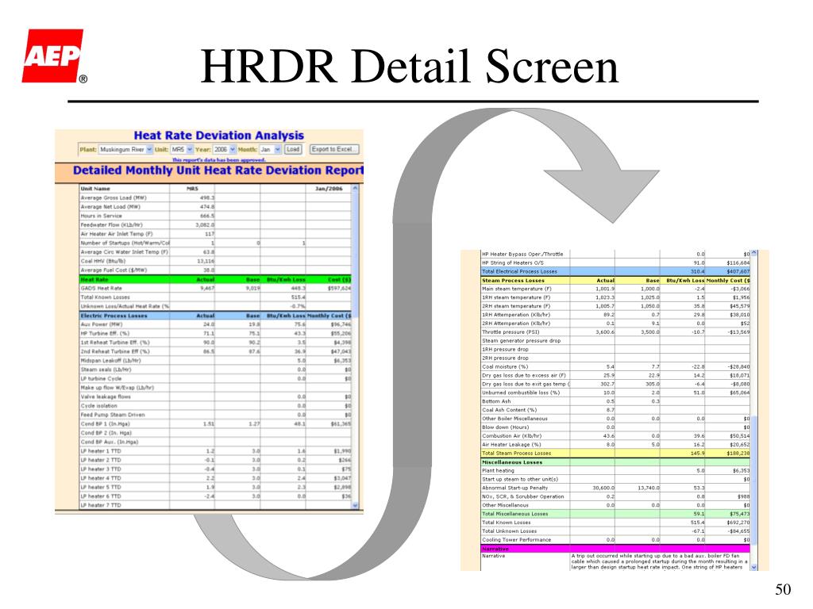The width and height of the screenshot is (813, 609).
Task: Open the Year dropdown showing 2006
Action: 225,150
